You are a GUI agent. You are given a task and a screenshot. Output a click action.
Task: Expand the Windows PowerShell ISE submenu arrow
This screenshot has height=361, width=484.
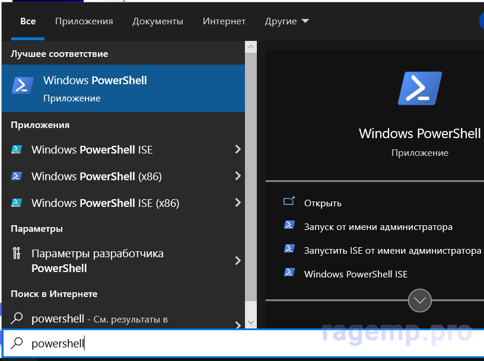coord(237,149)
